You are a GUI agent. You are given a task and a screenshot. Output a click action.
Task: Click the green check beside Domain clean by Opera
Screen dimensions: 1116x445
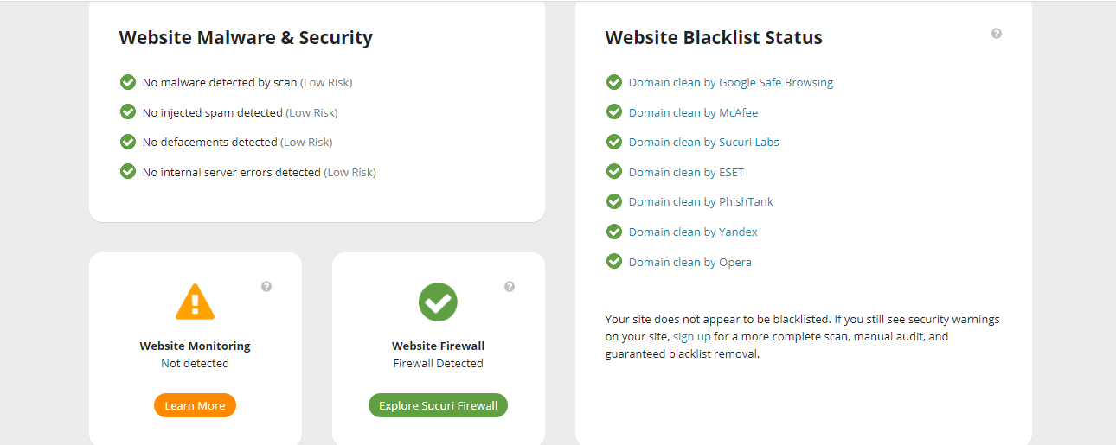pos(614,261)
